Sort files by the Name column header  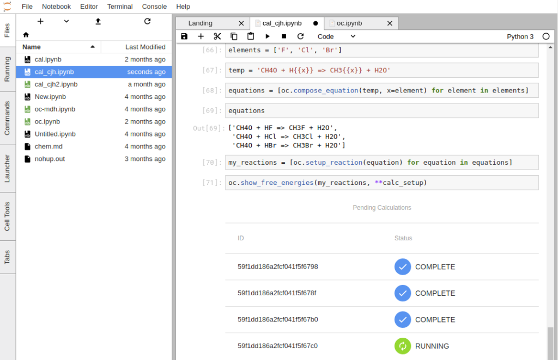pos(32,47)
